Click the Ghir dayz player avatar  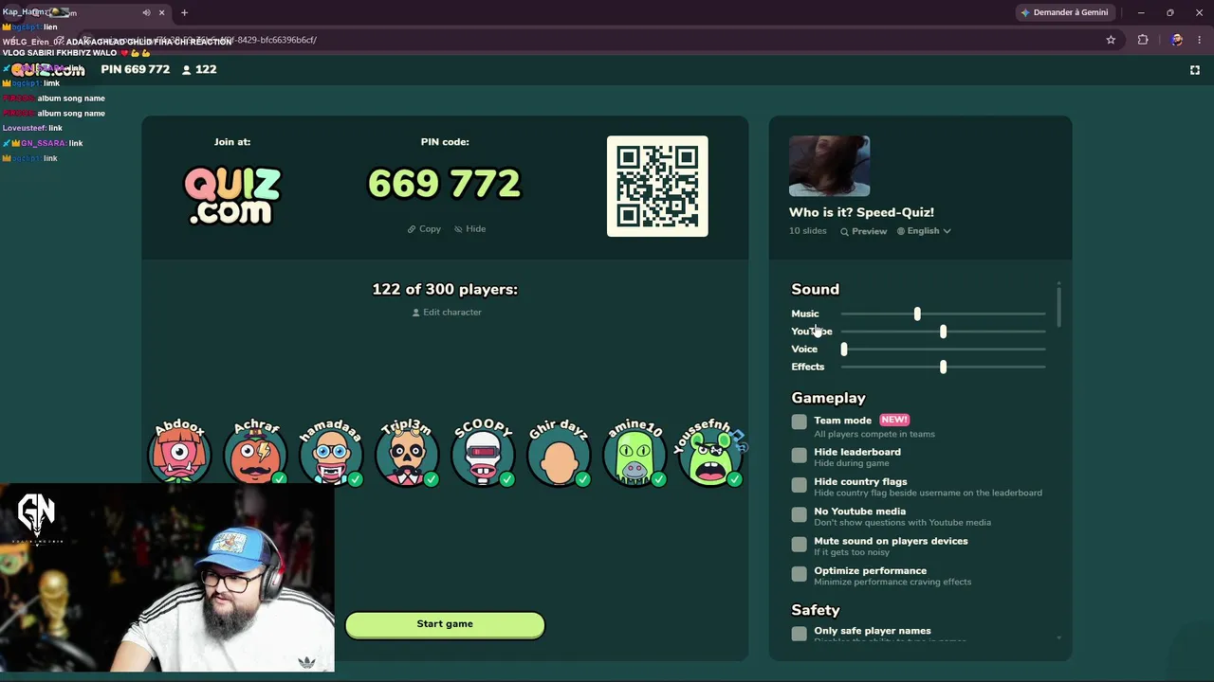coord(559,455)
